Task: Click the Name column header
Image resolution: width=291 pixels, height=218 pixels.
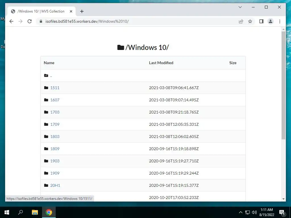Action: [49, 63]
